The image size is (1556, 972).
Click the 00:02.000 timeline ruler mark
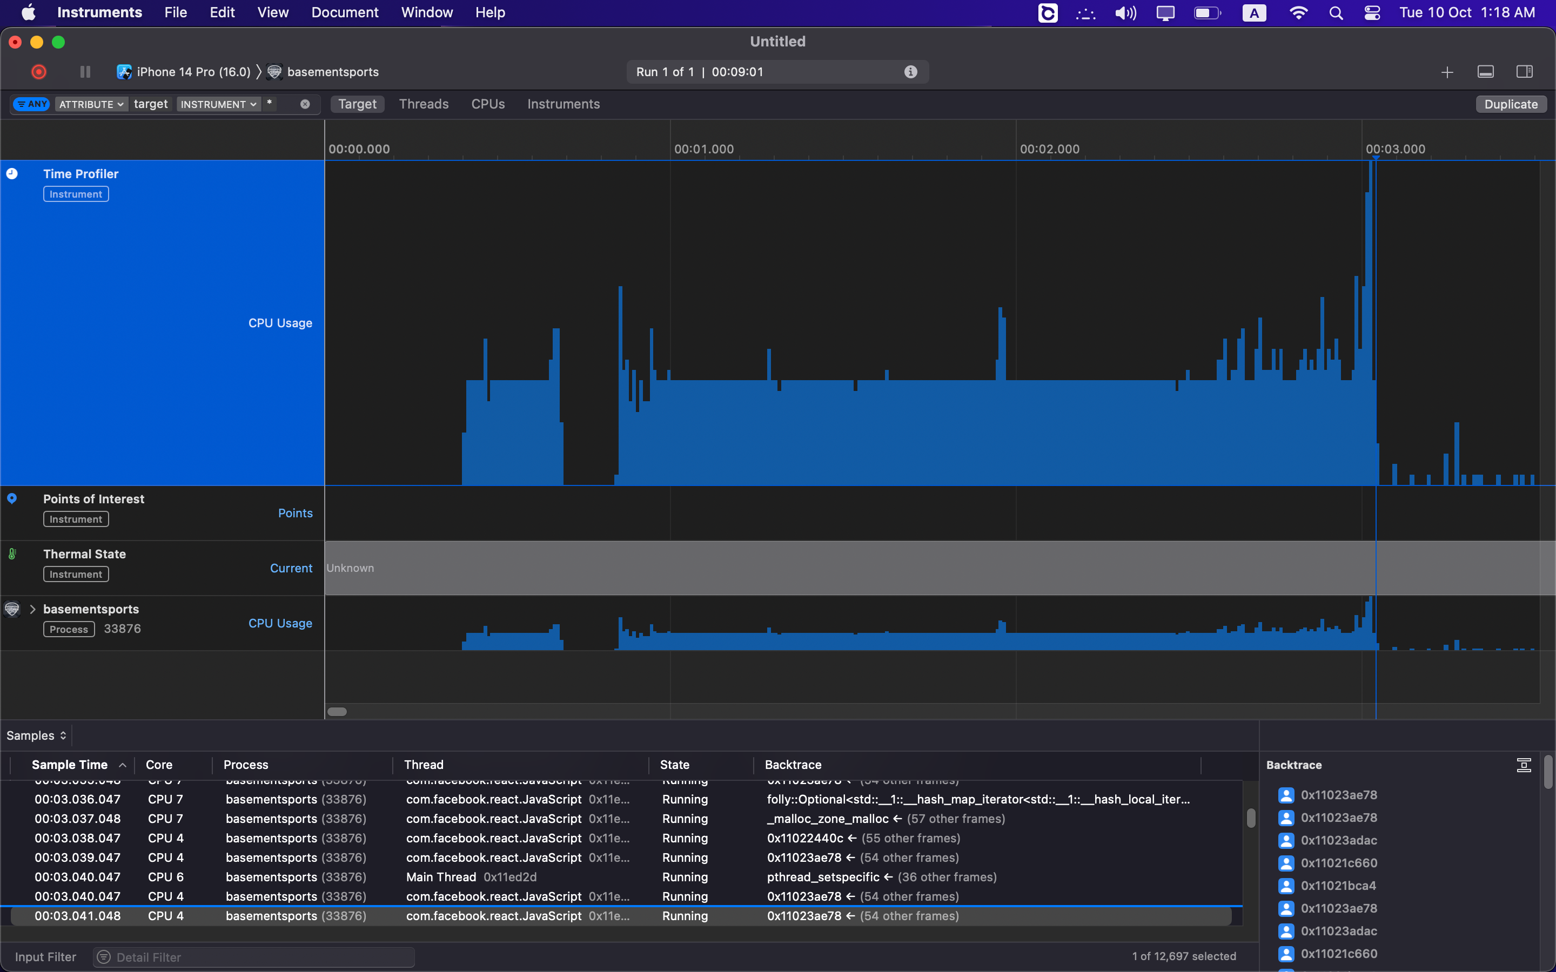pyautogui.click(x=1049, y=149)
